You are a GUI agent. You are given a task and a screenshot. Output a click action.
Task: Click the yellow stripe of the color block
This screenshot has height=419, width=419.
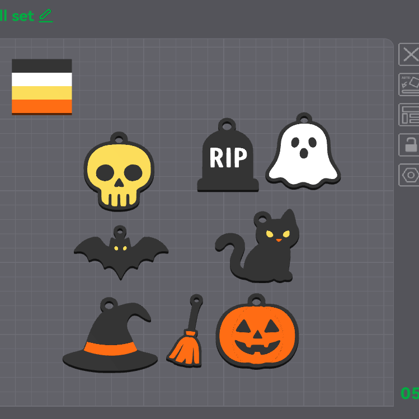click(x=42, y=92)
